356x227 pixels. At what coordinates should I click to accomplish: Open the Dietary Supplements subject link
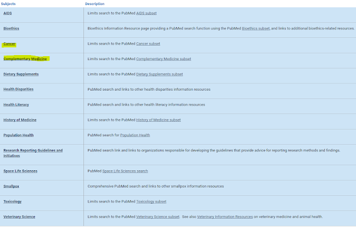[21, 74]
